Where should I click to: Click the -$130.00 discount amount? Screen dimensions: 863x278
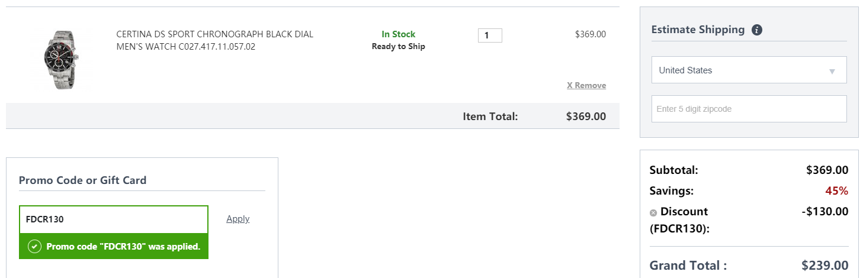point(823,211)
